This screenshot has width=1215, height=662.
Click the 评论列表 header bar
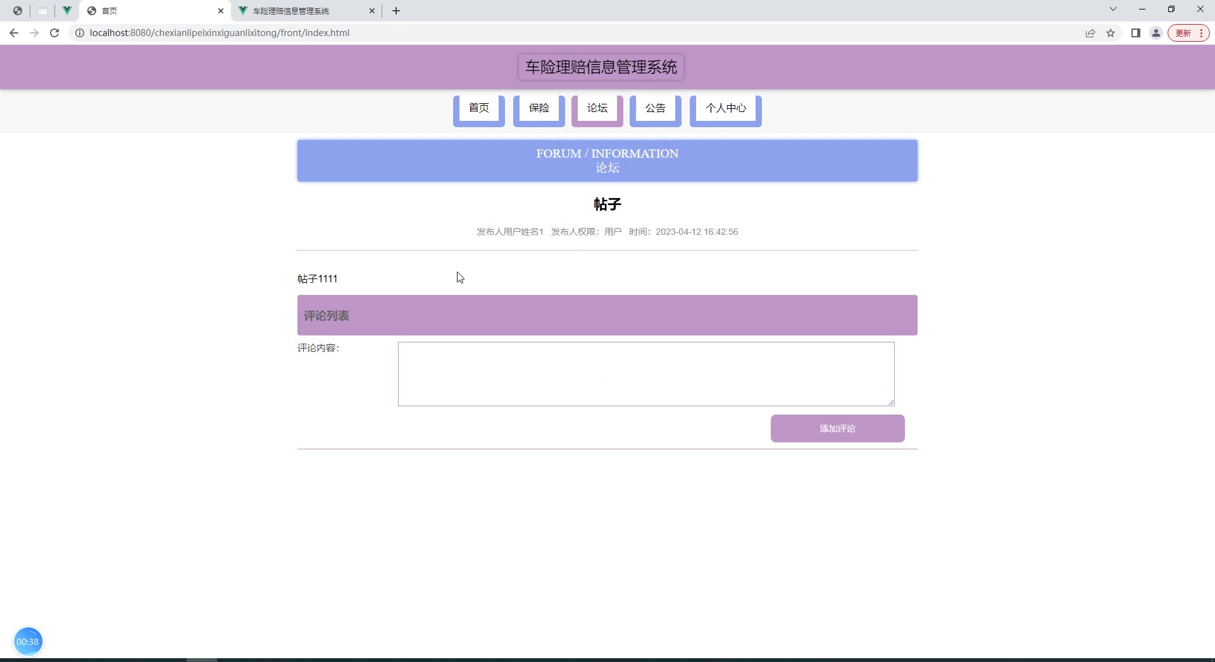(x=607, y=315)
